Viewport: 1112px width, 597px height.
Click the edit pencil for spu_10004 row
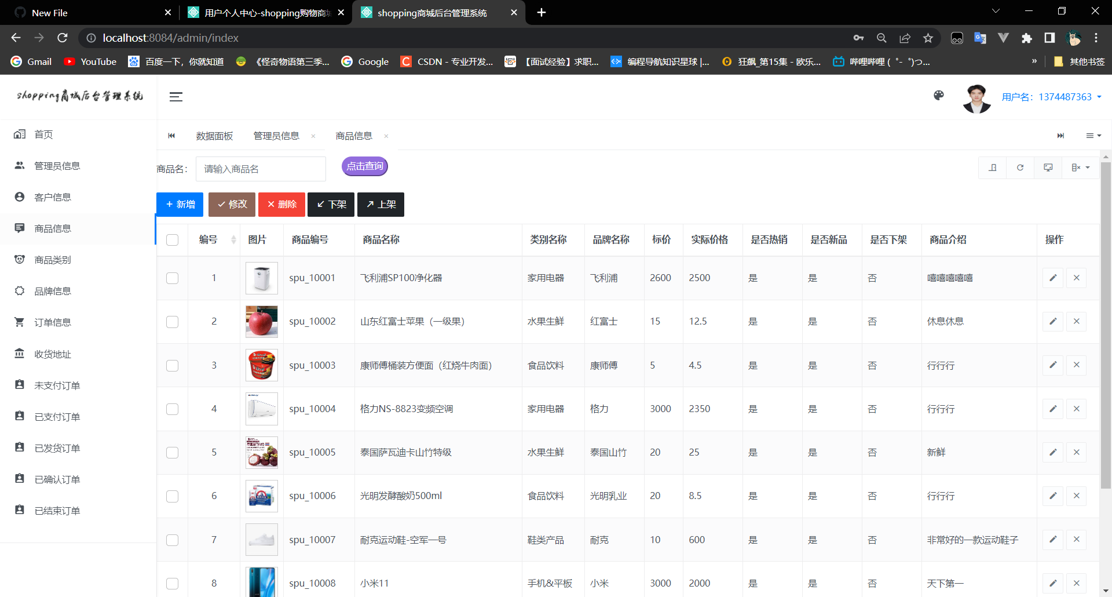pyautogui.click(x=1053, y=409)
